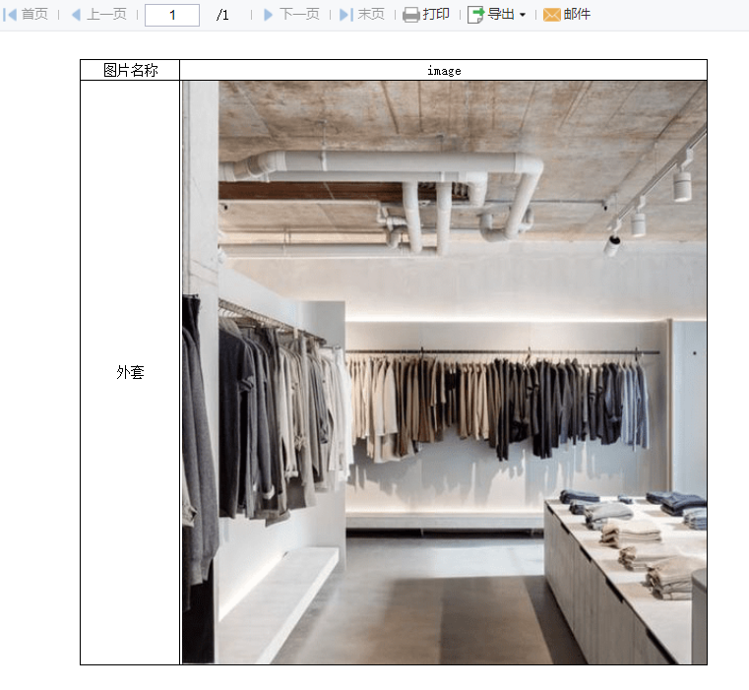
Task: Click the next page arrow icon
Action: click(268, 15)
